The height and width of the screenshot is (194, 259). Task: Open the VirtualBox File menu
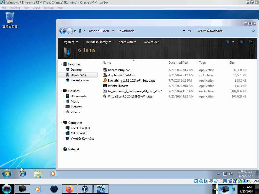pos(4,8)
